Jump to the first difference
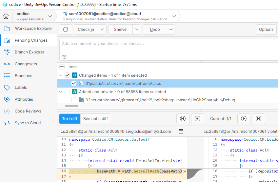This screenshot has width=278, height=182. click(183, 119)
